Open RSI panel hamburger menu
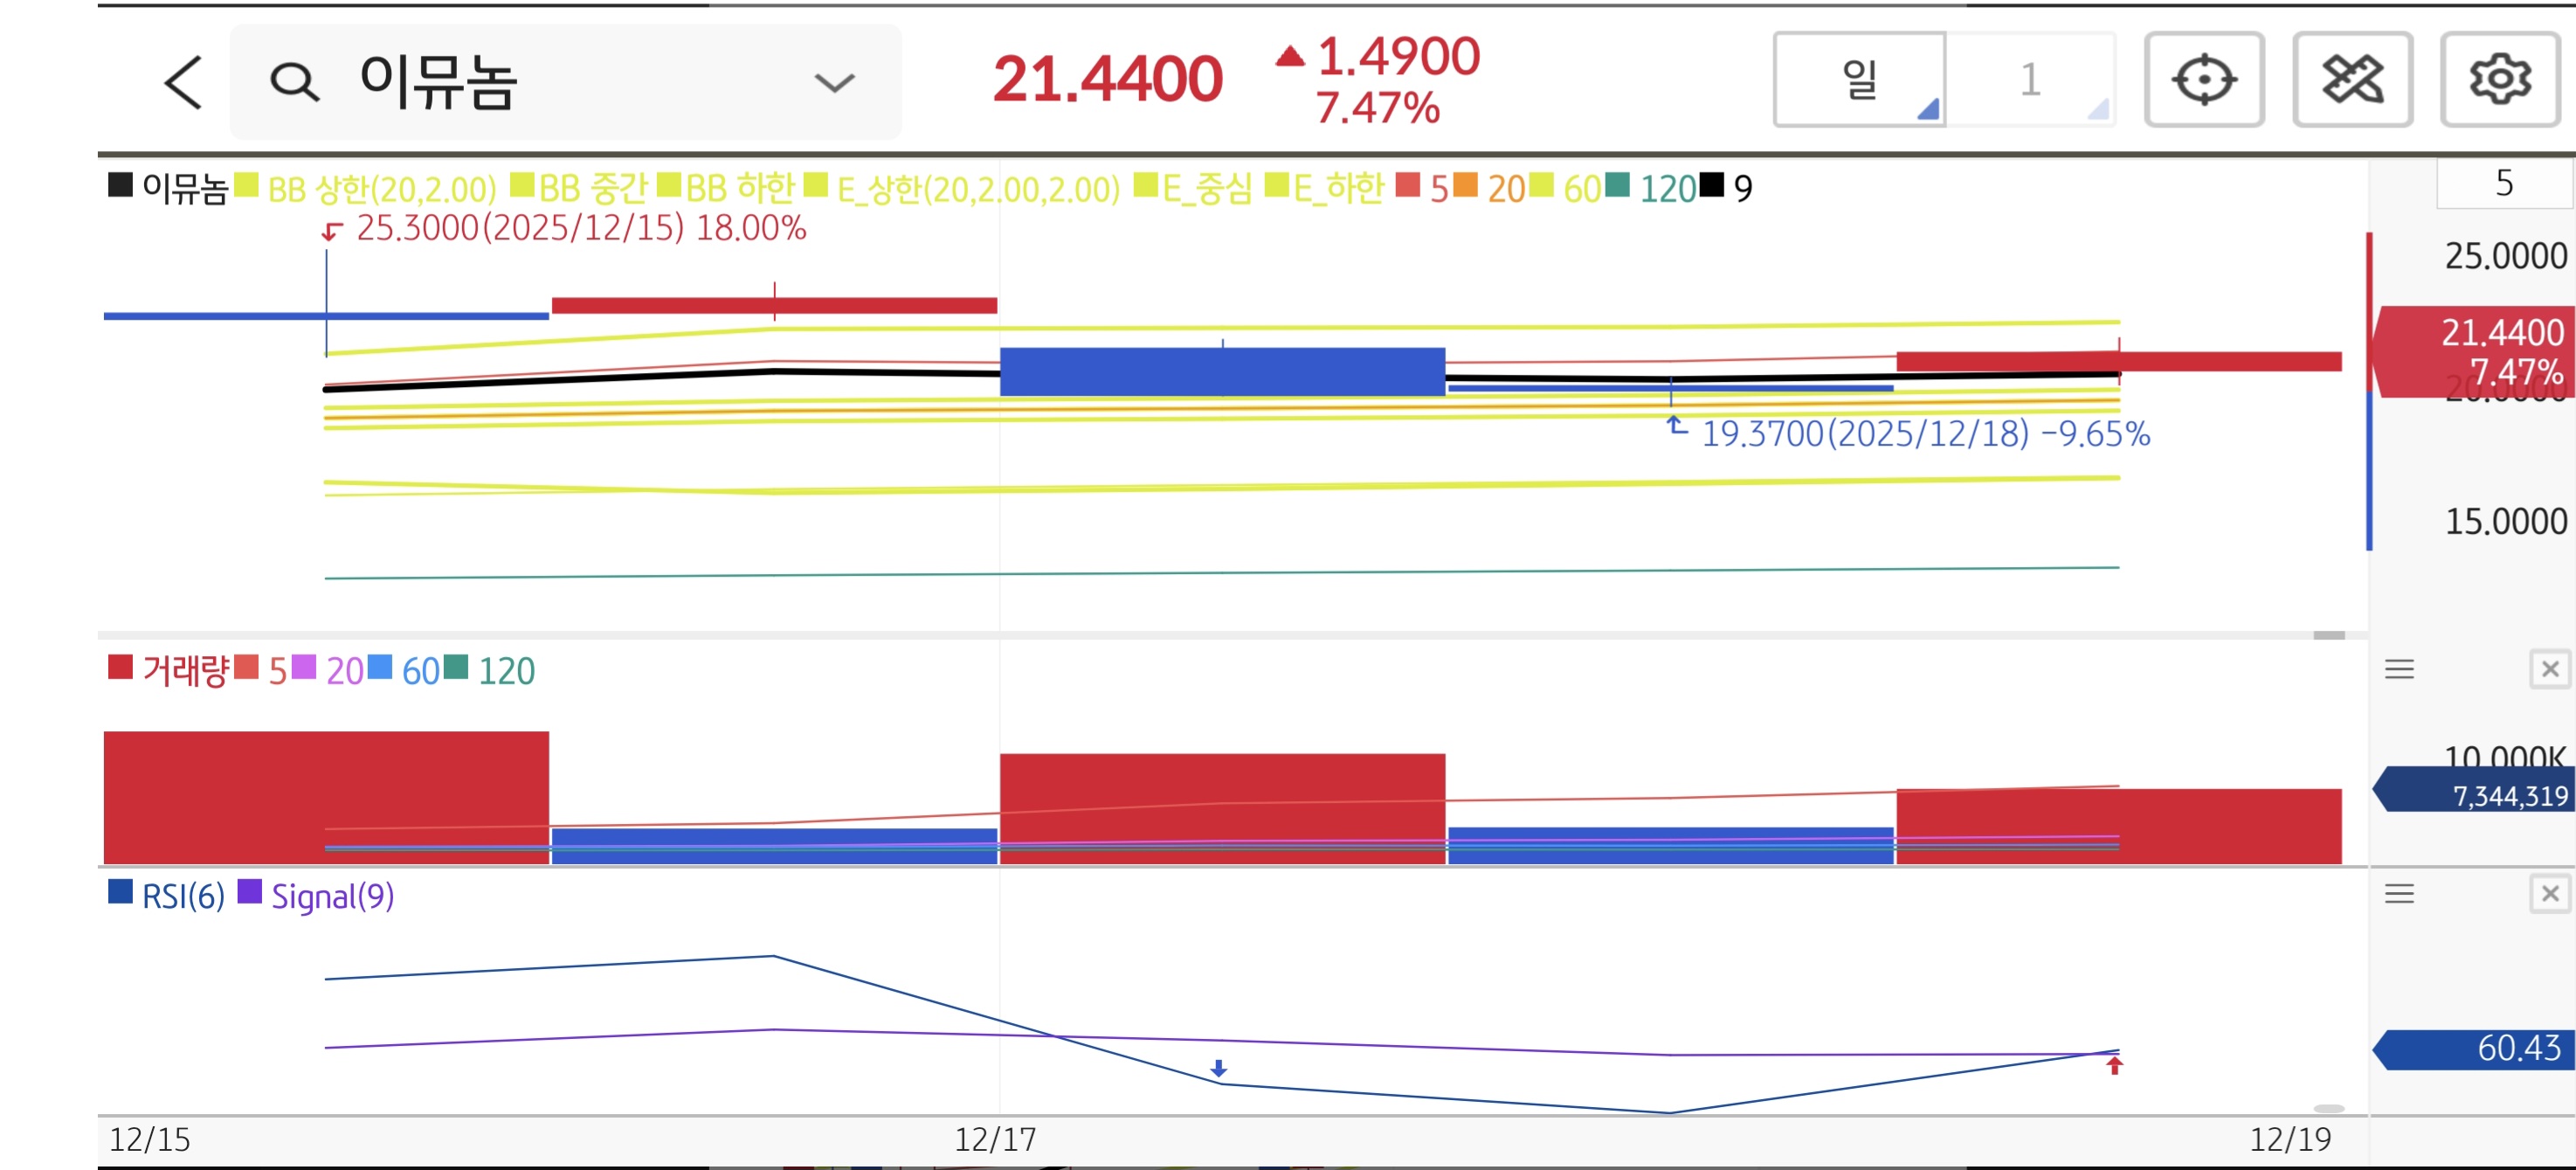Image resolution: width=2576 pixels, height=1170 pixels. coord(2399,893)
